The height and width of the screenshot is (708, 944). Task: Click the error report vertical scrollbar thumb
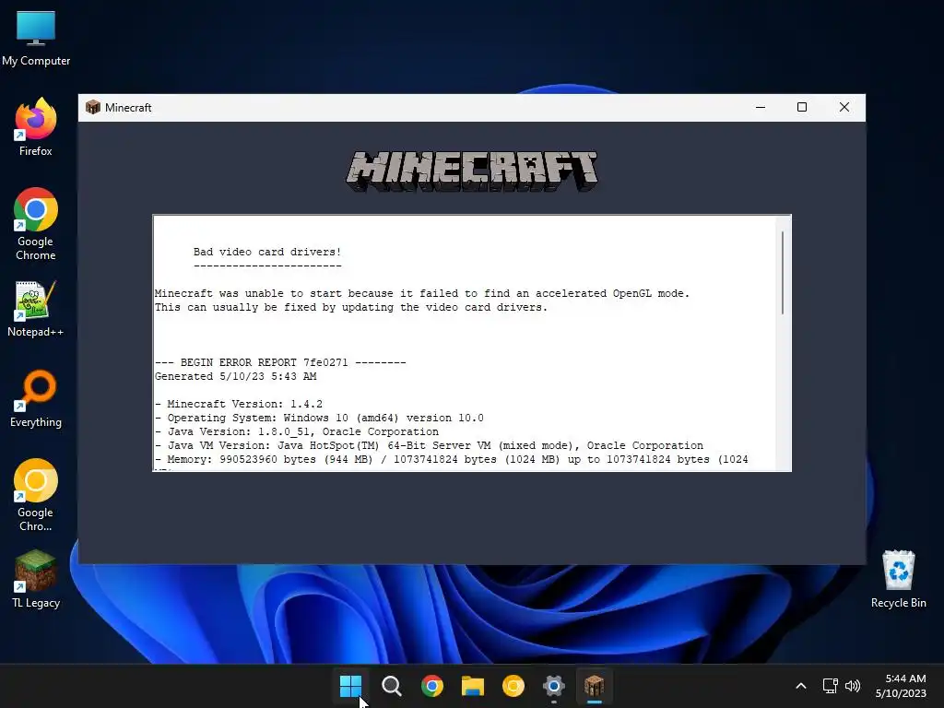[x=783, y=272]
